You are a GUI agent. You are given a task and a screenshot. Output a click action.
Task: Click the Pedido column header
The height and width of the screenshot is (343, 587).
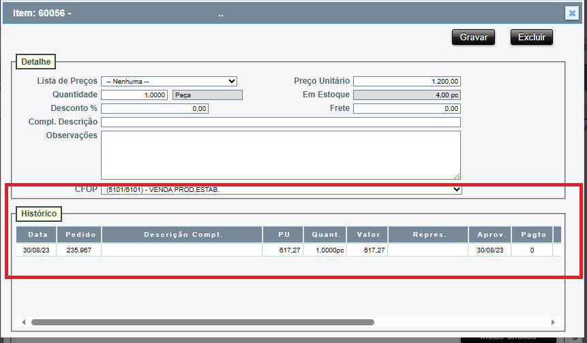coord(80,234)
